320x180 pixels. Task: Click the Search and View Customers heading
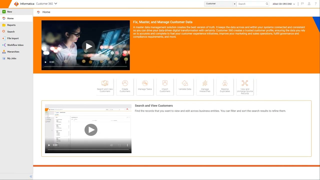coord(154,105)
